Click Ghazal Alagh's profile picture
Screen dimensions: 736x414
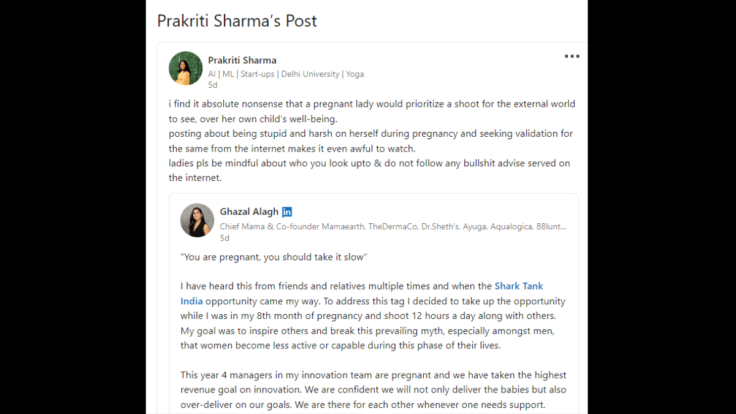(x=197, y=220)
